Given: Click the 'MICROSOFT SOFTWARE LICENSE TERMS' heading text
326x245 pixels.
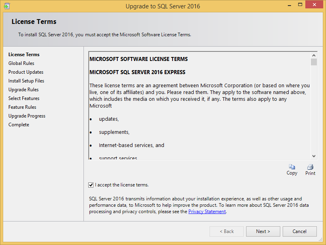Looking at the screenshot, I should point(139,59).
